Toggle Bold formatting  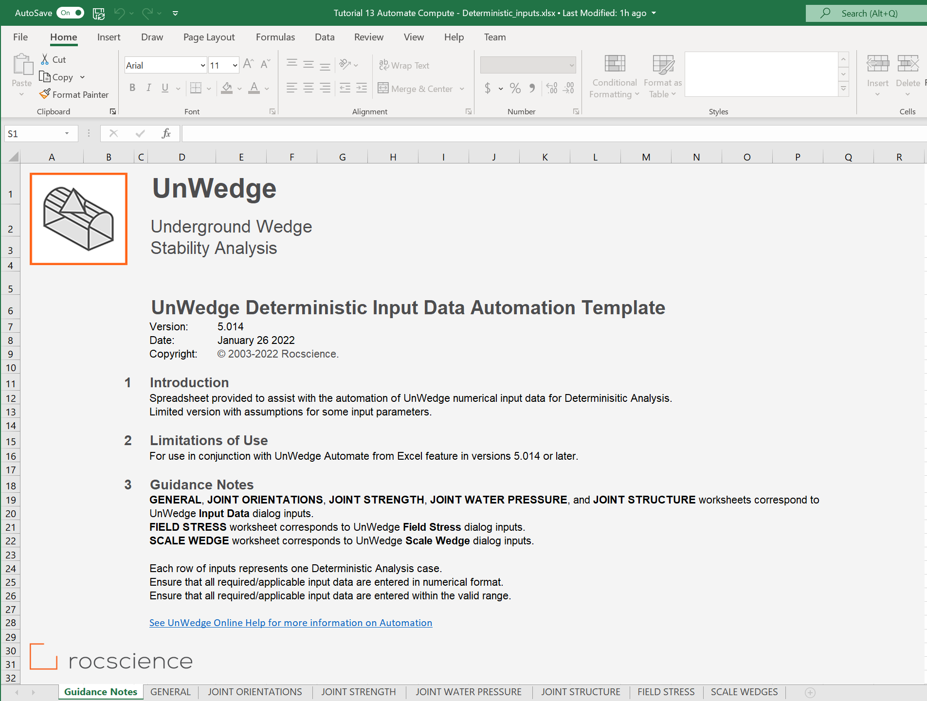[132, 88]
